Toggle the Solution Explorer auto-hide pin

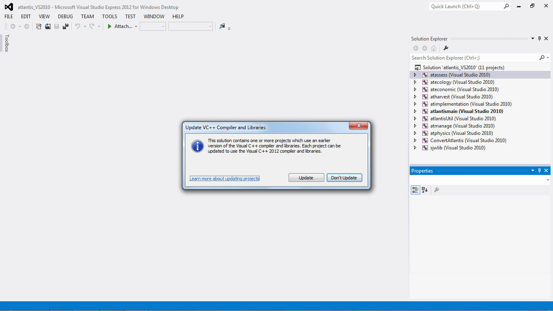(539, 39)
